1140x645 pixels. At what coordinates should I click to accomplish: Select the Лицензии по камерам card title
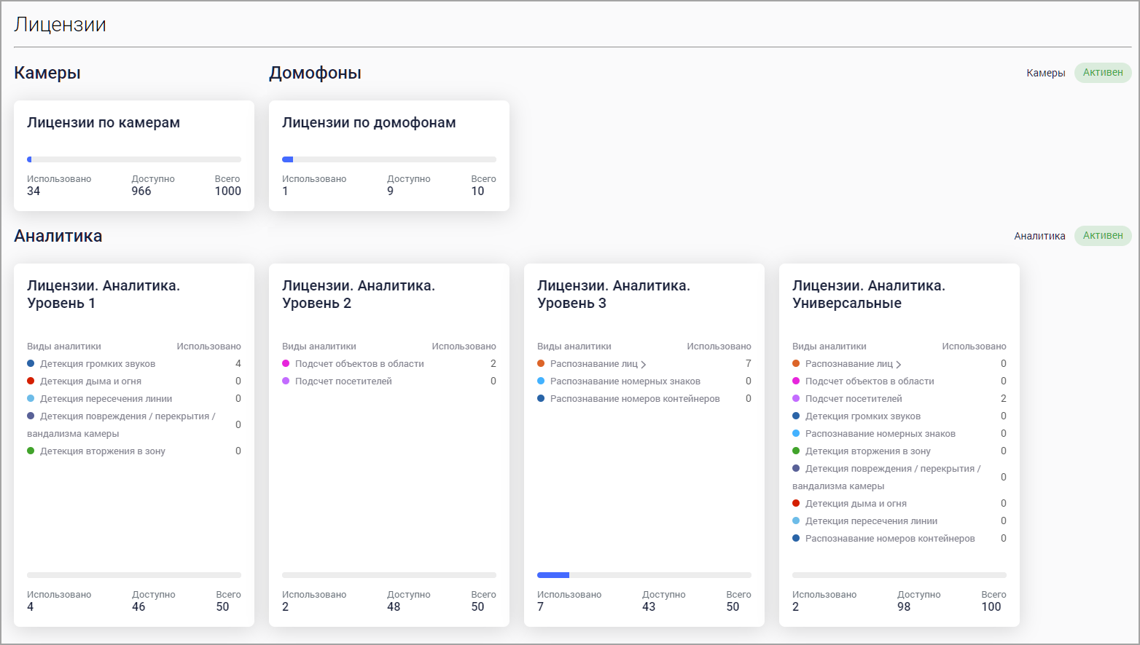coord(104,123)
